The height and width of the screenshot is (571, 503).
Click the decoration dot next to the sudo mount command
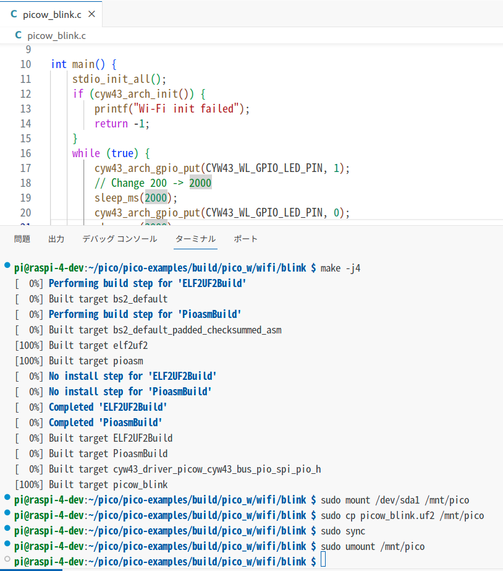pos(6,499)
